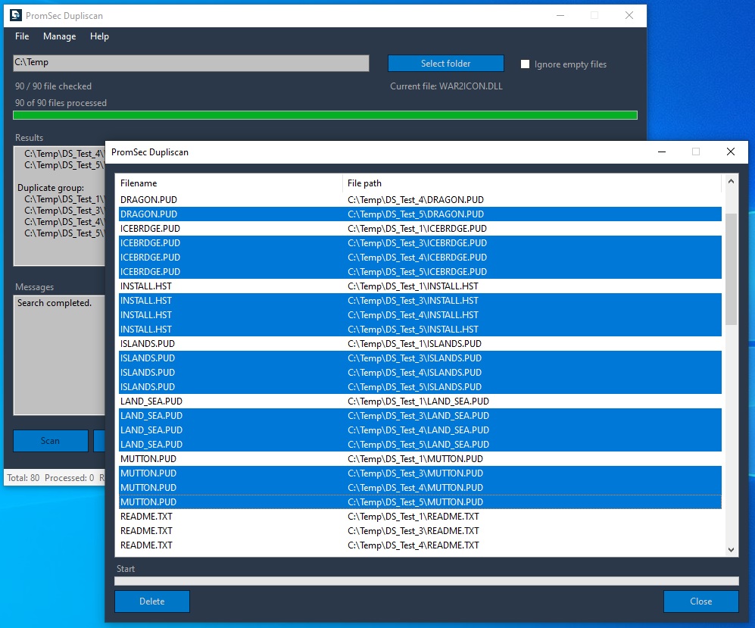Start a scan with the Scan button
Viewport: 755px width, 628px height.
tap(50, 440)
